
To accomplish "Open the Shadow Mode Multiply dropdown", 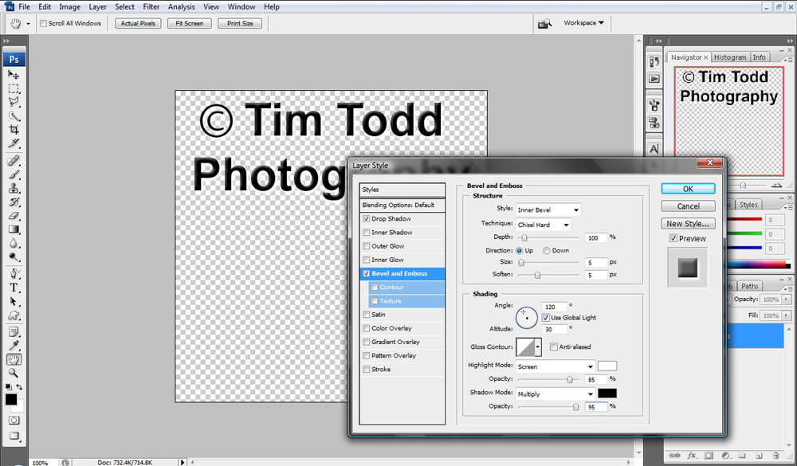I will point(556,394).
